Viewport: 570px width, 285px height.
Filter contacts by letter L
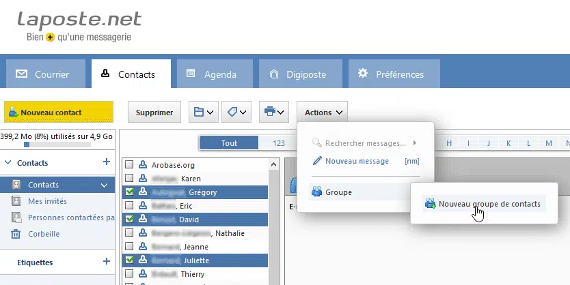tap(528, 143)
